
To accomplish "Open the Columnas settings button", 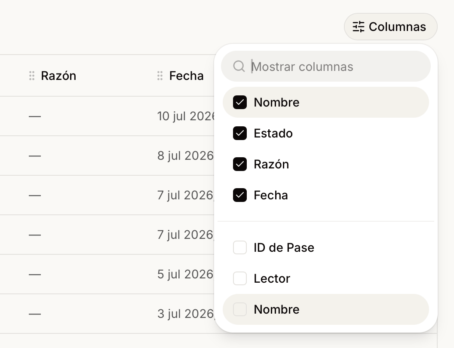I will 390,27.
